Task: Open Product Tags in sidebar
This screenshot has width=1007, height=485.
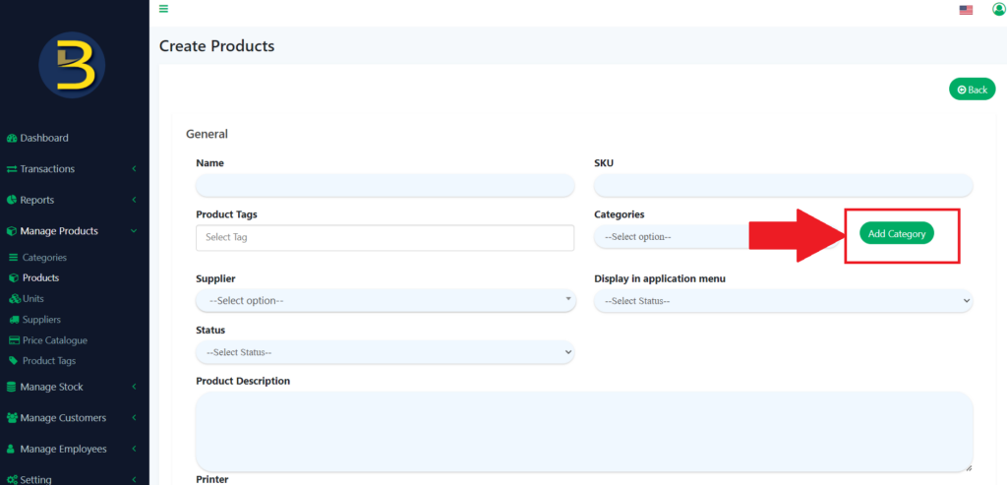Action: 49,361
